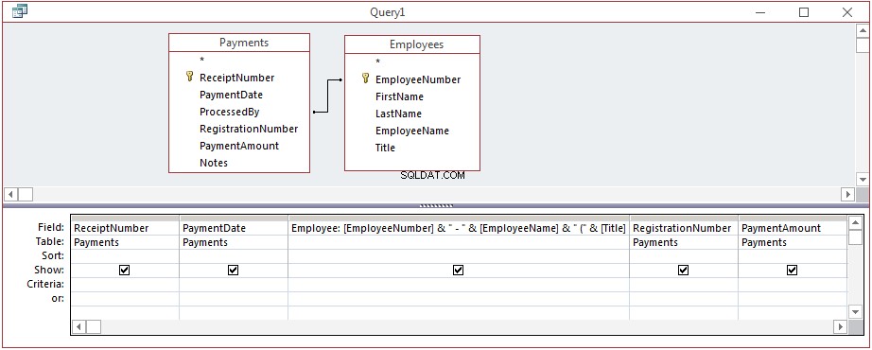Toggle Show checkbox for Employee expression column
This screenshot has height=350, width=872.
(x=459, y=270)
